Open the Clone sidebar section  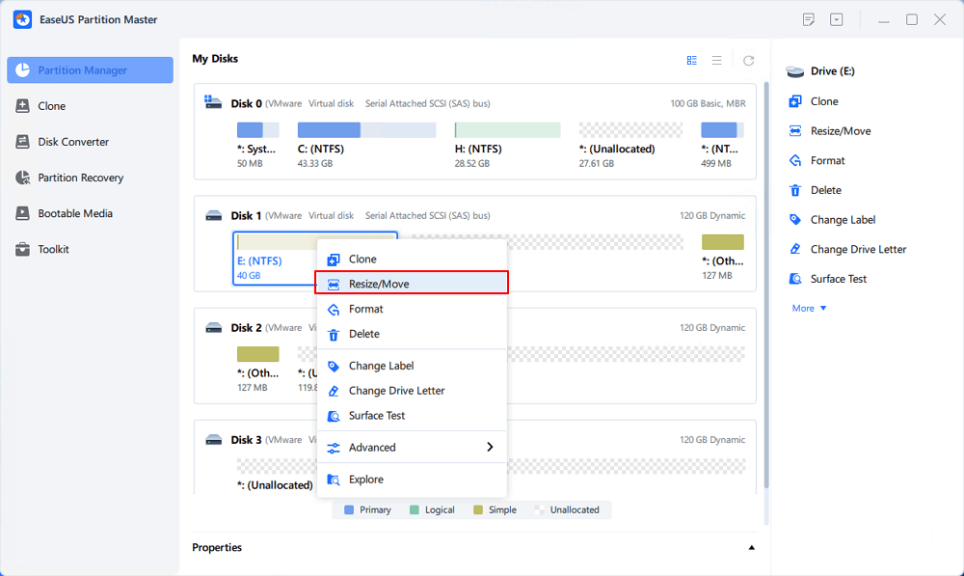pos(52,106)
